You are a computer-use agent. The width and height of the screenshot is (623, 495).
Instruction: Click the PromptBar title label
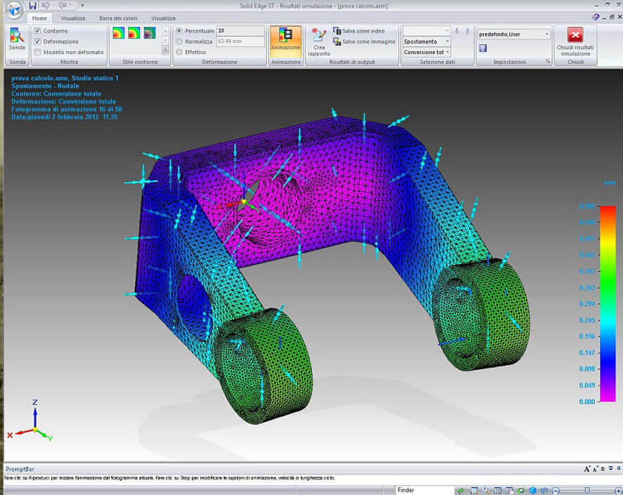tap(20, 469)
